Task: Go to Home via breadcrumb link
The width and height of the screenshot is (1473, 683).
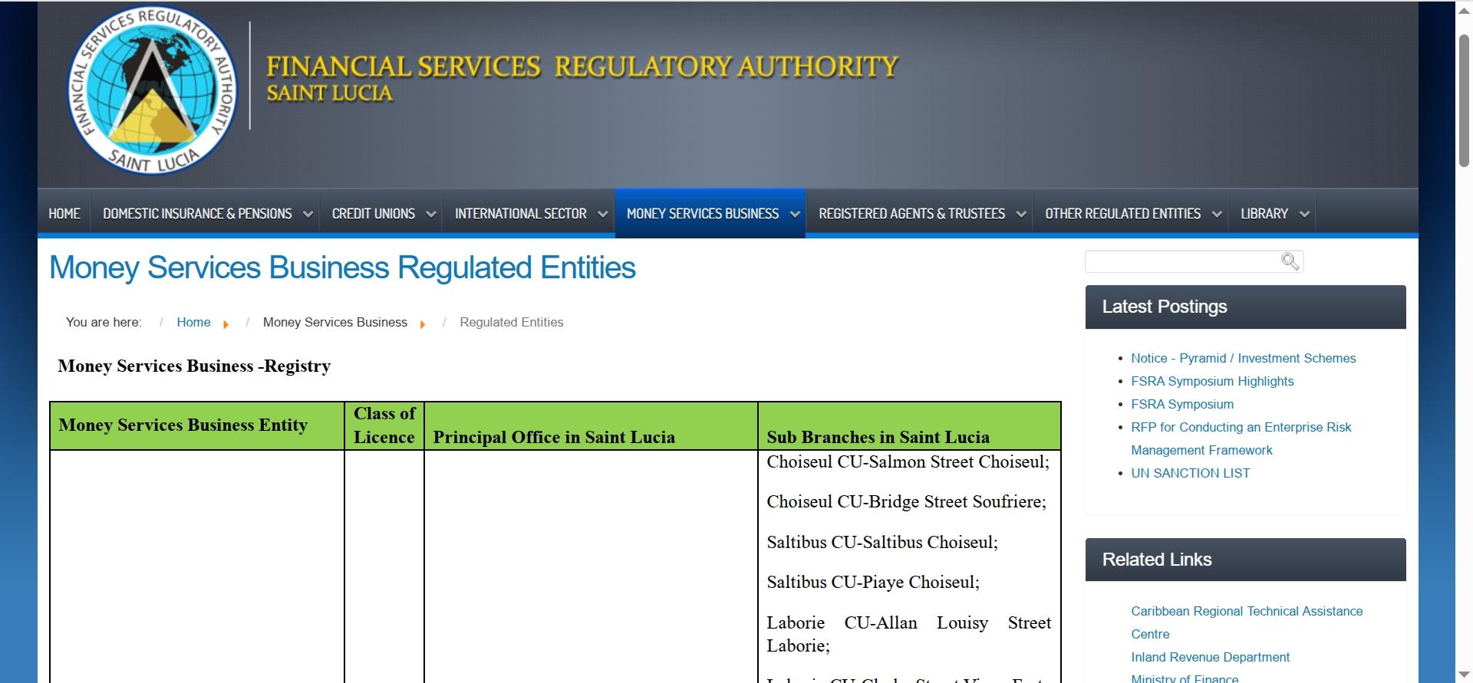Action: [x=193, y=323]
